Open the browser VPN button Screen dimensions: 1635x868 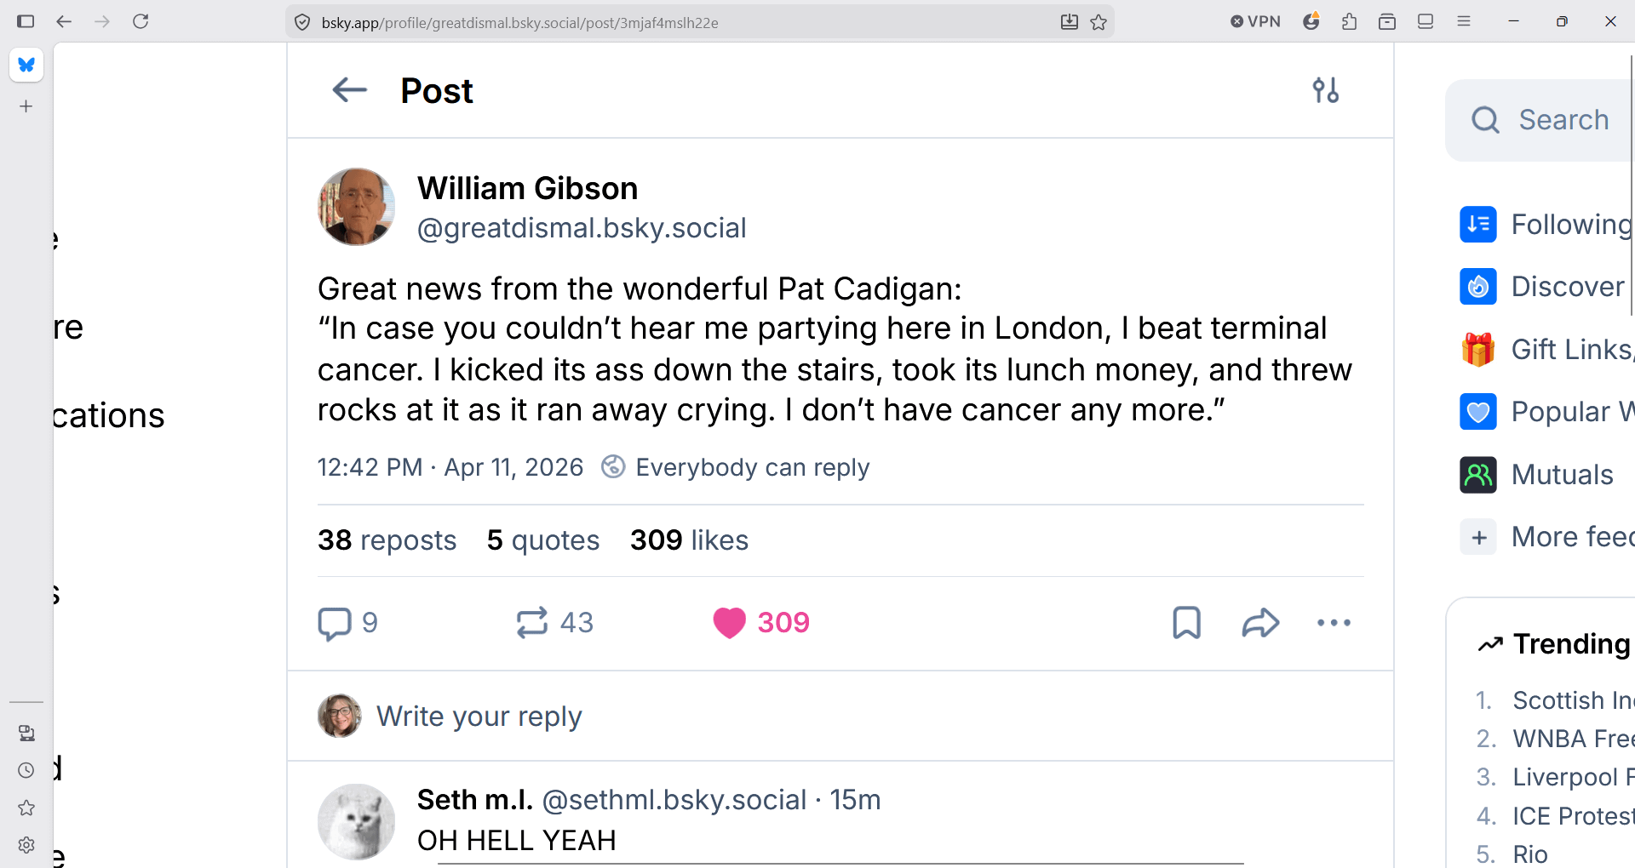1255,21
